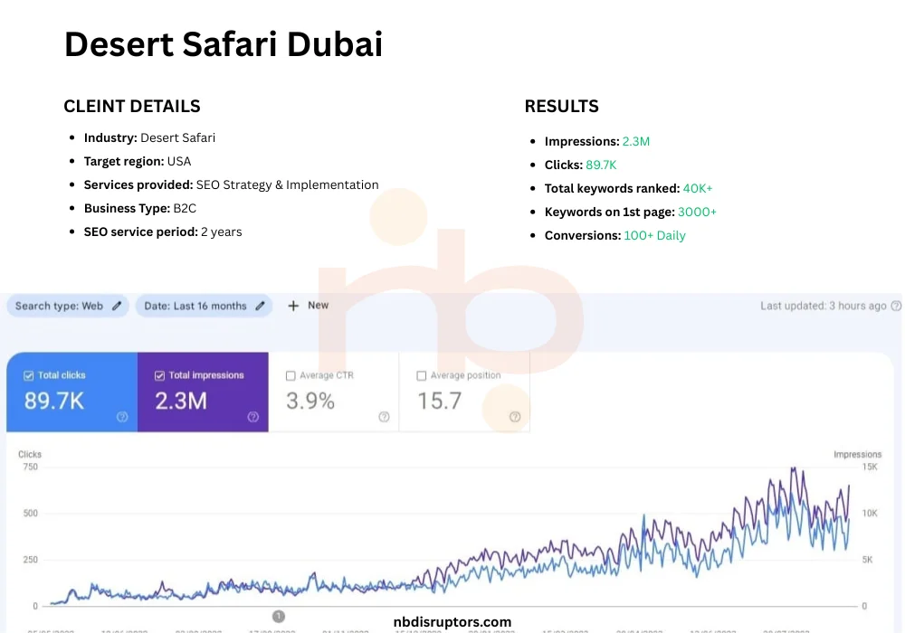Open help icon beside Last updated text
Screen dimensions: 905x633
coord(896,306)
